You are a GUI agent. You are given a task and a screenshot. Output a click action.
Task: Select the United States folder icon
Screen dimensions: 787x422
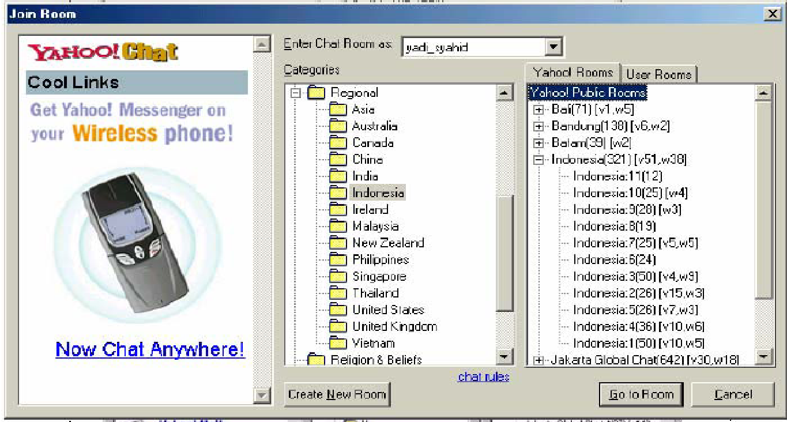[338, 310]
